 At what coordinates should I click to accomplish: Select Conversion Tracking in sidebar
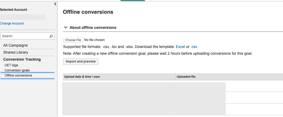(x=22, y=59)
